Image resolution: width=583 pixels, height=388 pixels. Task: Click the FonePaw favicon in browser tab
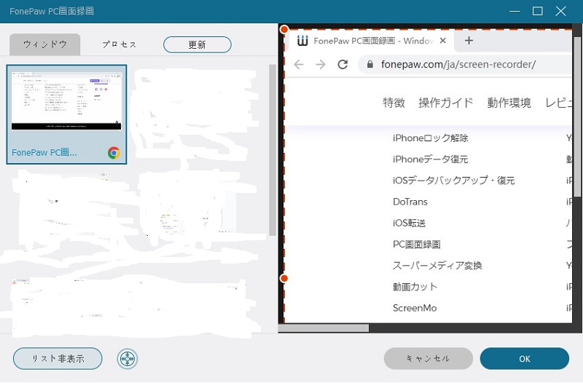point(302,41)
